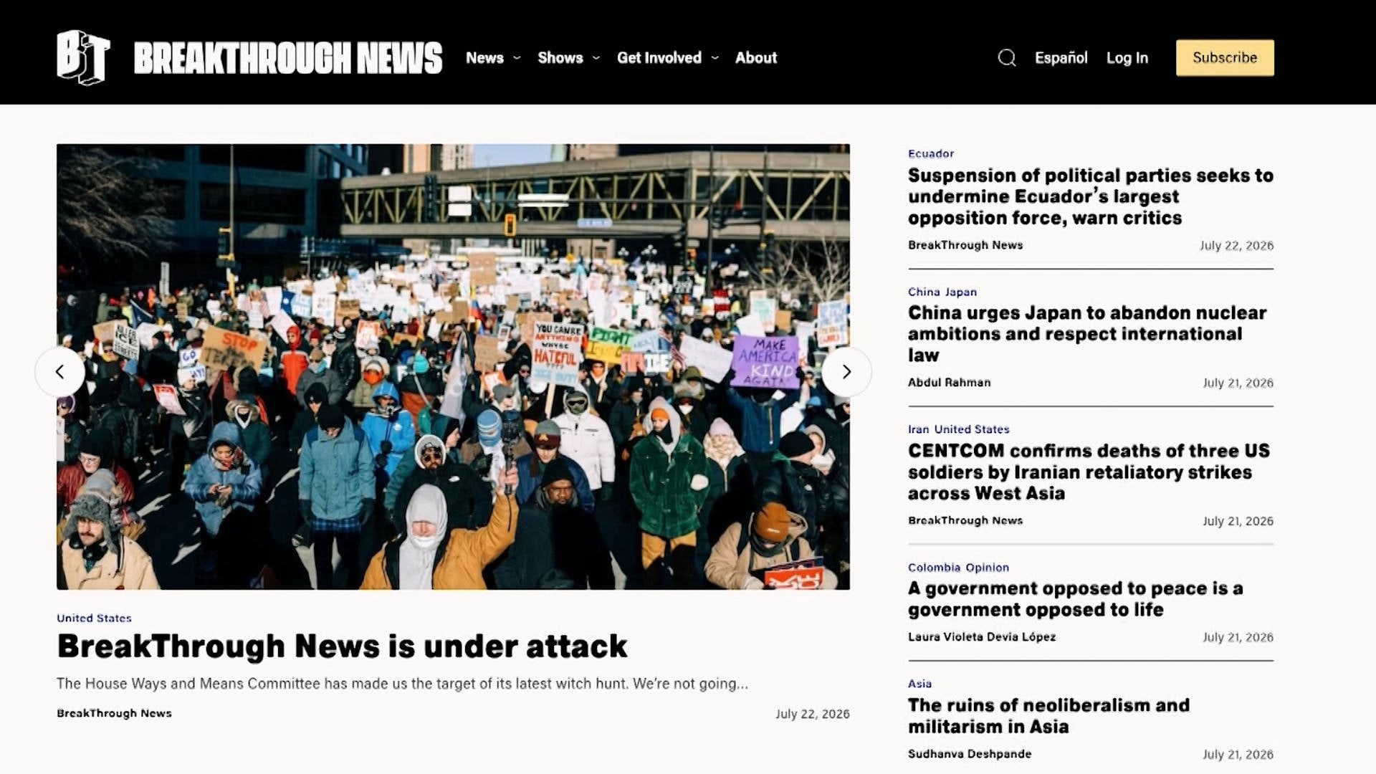
Task: Click United States tag beside Iran
Action: pos(972,429)
